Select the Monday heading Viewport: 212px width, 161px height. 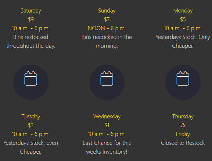pyautogui.click(x=183, y=11)
